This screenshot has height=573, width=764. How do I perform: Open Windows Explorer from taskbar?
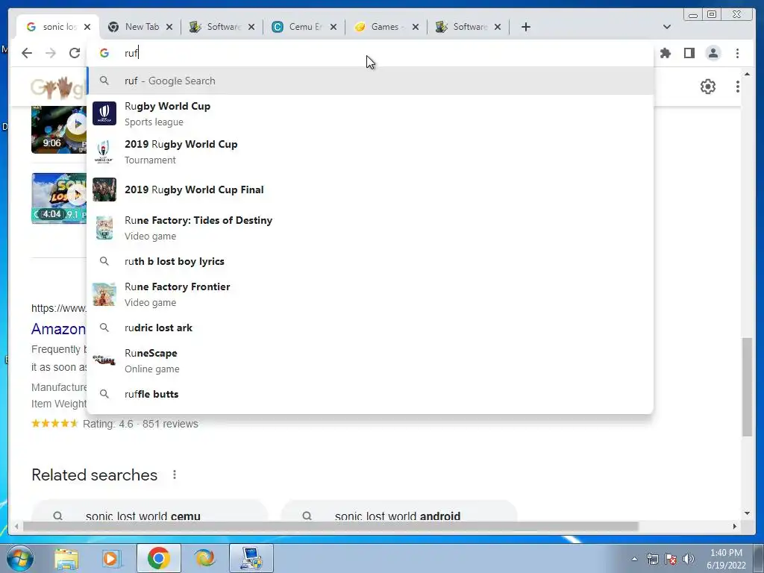pyautogui.click(x=66, y=558)
